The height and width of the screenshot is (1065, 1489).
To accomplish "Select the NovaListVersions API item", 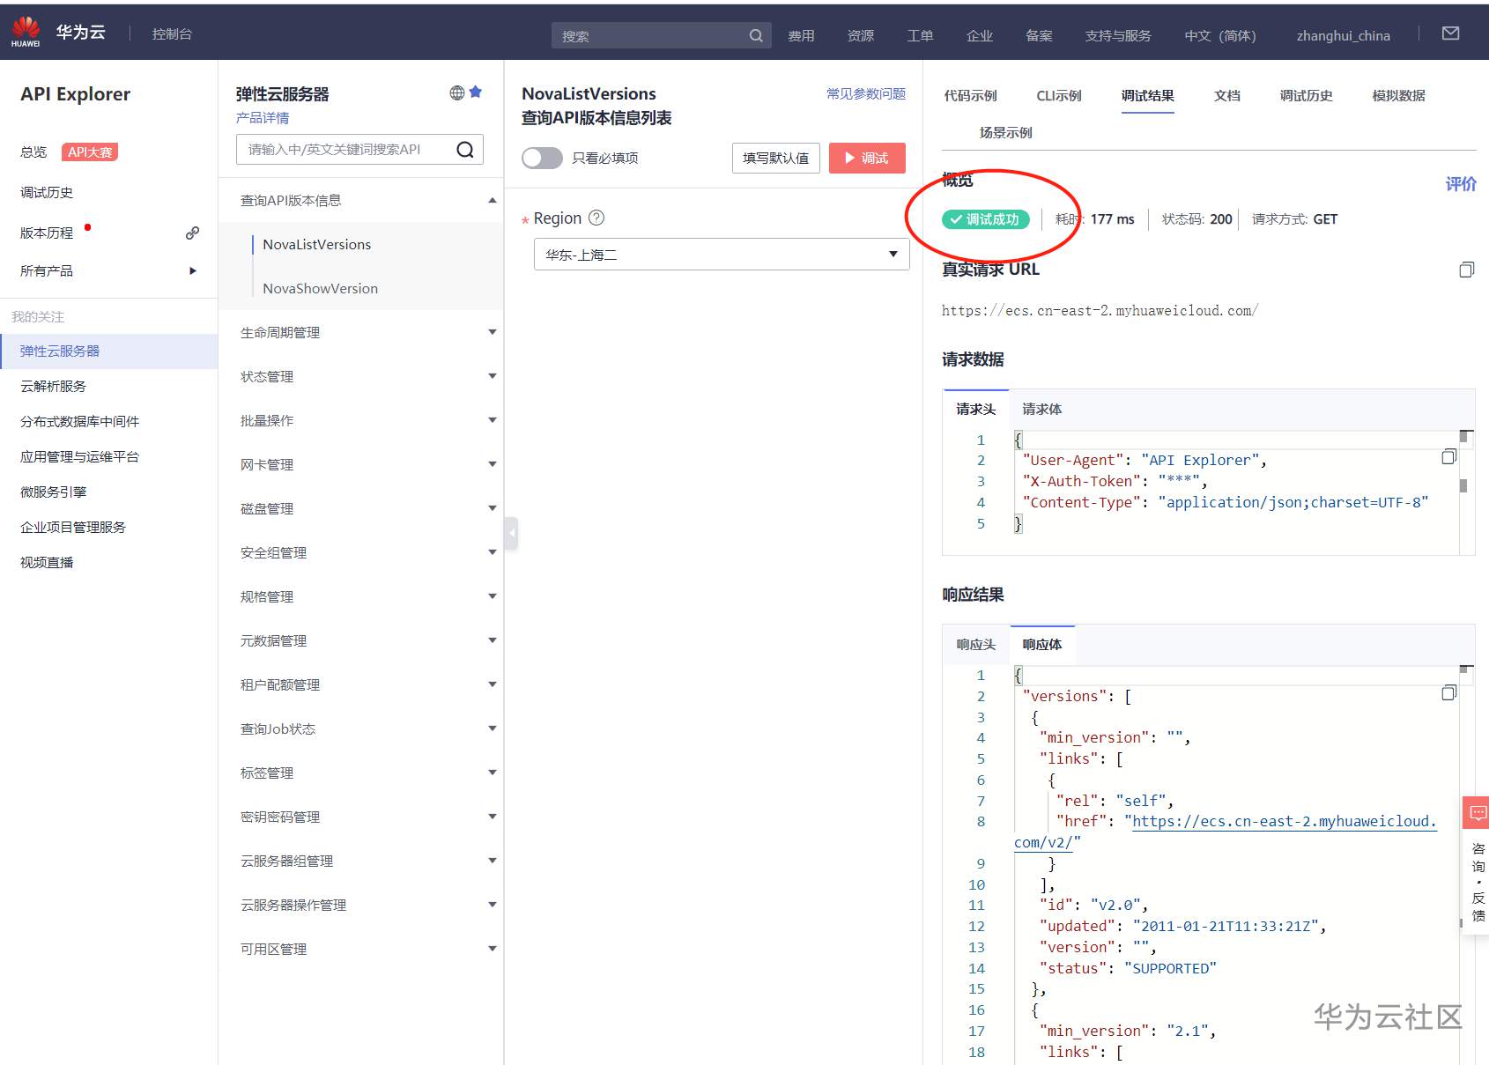I will click(316, 244).
